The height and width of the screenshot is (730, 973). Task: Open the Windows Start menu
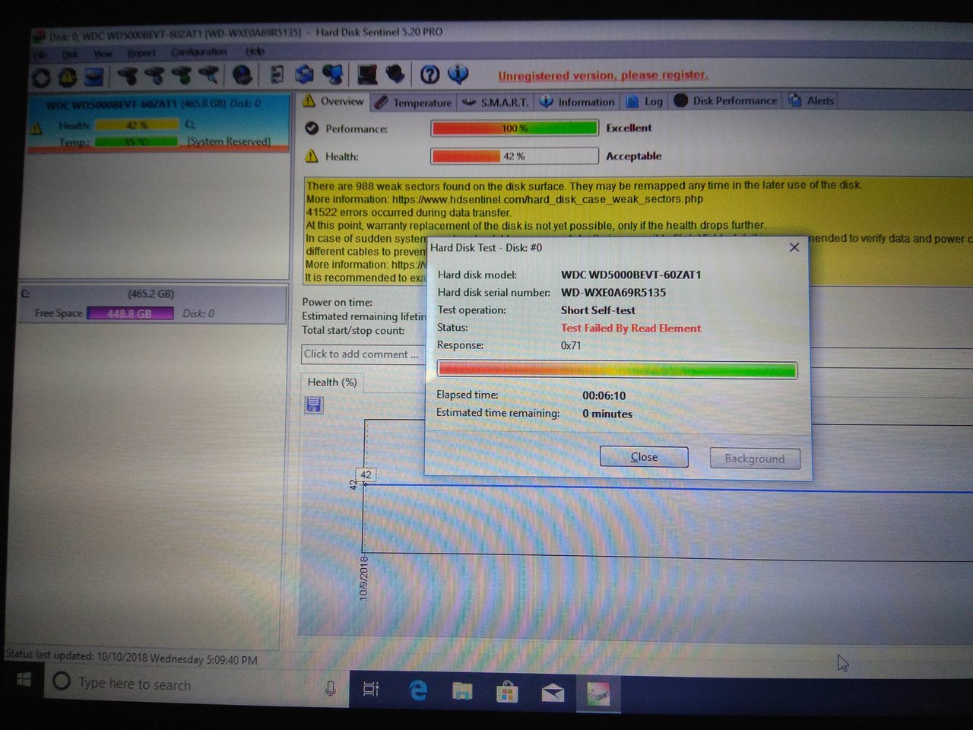(24, 679)
